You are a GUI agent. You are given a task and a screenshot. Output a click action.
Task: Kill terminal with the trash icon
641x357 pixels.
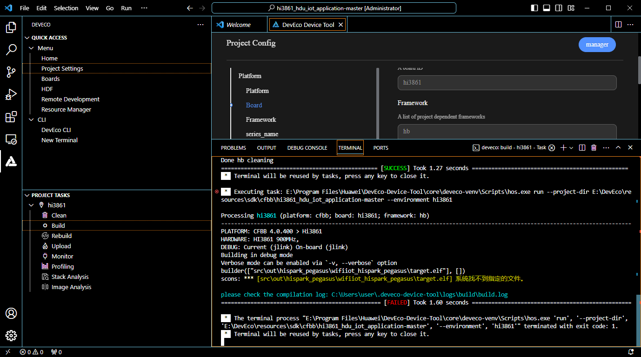(594, 148)
